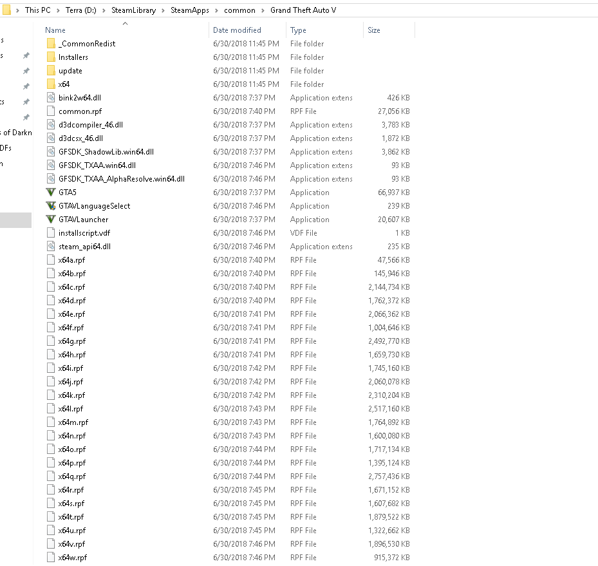This screenshot has height=566, width=598.
Task: Click the x64c.rpf file icon
Action: [x=51, y=287]
